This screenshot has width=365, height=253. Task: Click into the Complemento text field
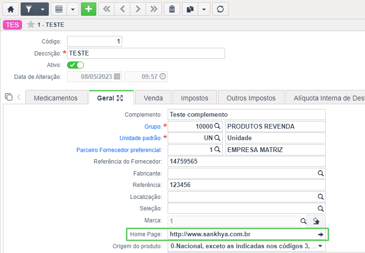pyautogui.click(x=247, y=114)
